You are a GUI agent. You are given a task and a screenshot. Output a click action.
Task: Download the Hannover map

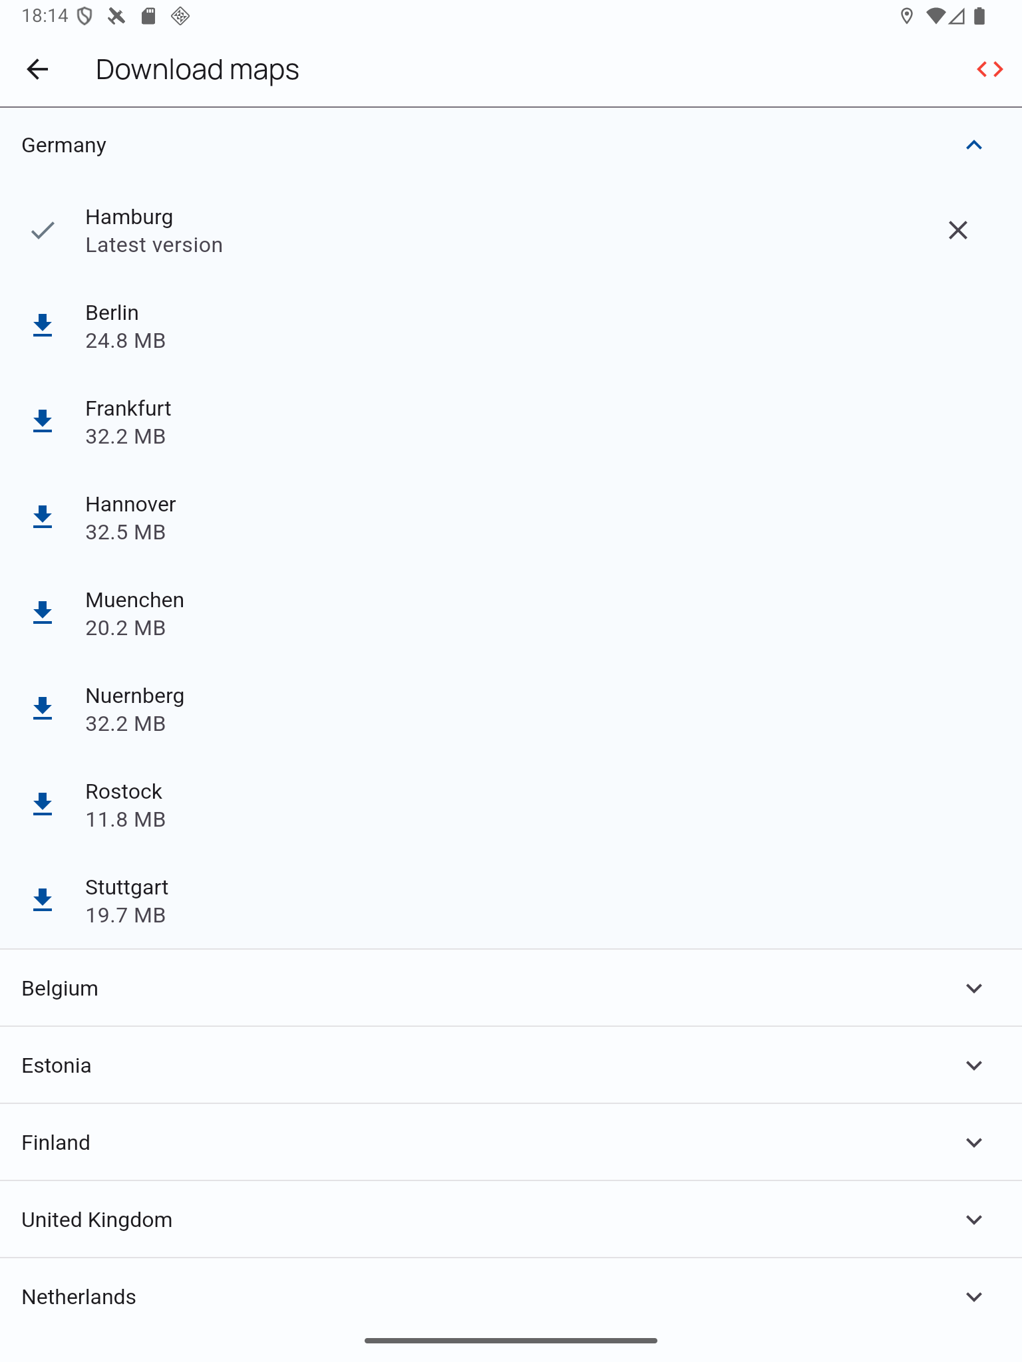[43, 517]
